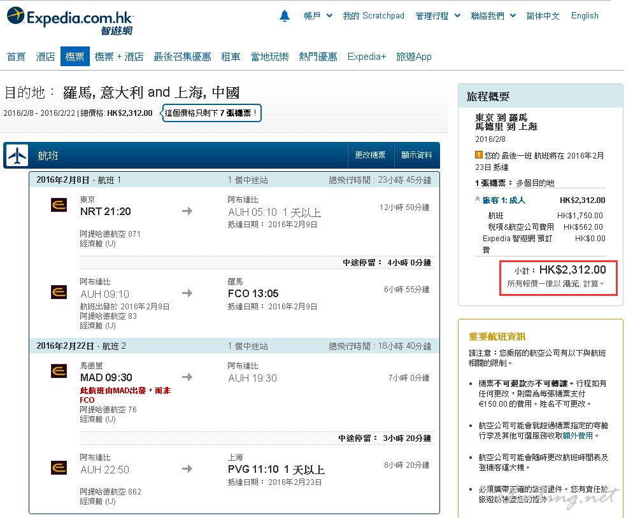Click Etihad logo beside NRT 21:20 flight
Screen dimensions: 626x518
click(59, 205)
